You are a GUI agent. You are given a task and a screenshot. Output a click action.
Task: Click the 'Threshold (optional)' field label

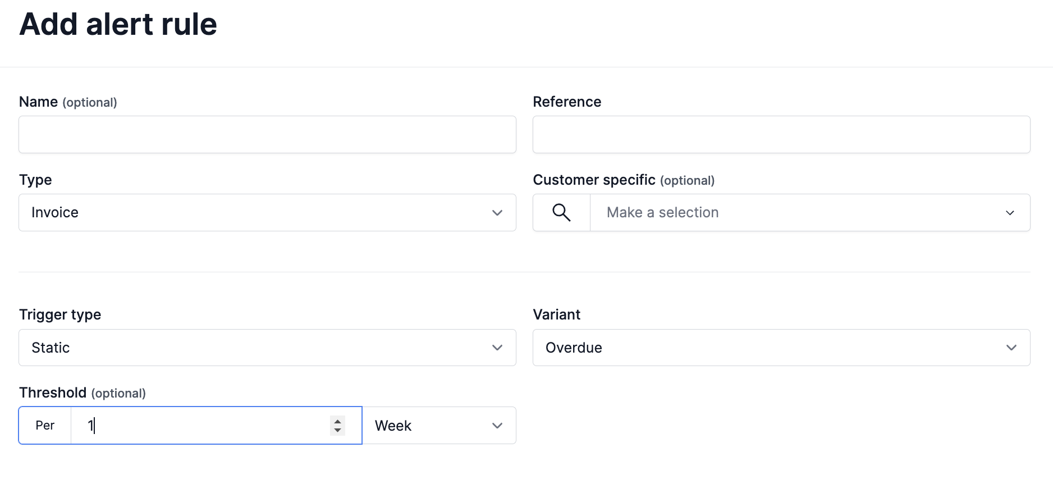[x=83, y=392]
